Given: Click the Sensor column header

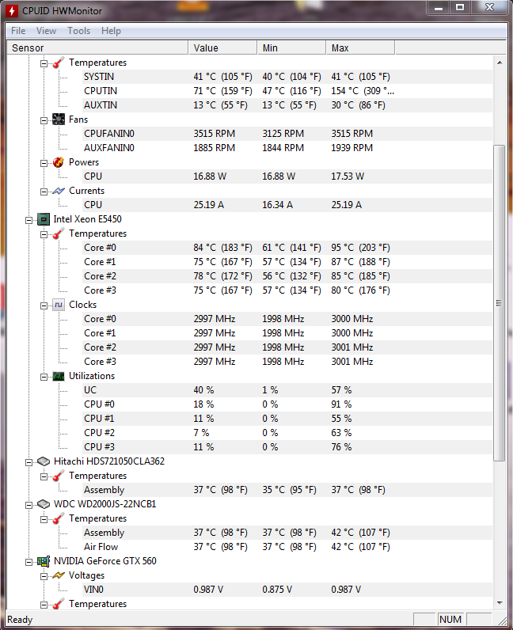Looking at the screenshot, I should (95, 48).
